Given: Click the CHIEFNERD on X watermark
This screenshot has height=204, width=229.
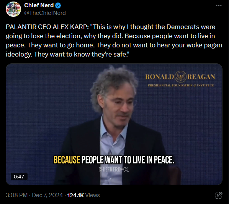Looking at the screenshot, I should click(x=114, y=169).
